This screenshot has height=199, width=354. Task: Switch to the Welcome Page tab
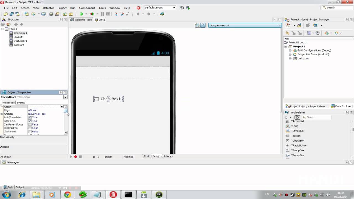click(x=81, y=20)
